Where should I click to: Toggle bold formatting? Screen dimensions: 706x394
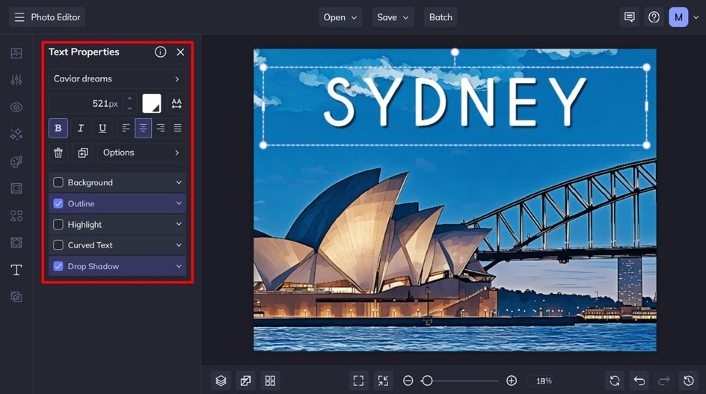coord(58,128)
